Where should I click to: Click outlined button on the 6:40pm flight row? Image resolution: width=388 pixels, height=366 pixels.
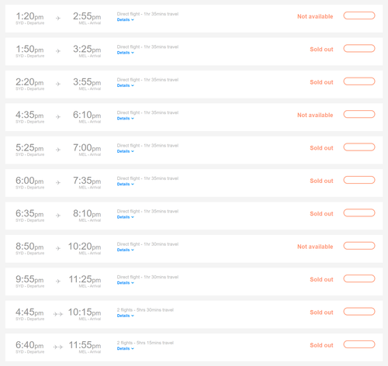coord(359,344)
